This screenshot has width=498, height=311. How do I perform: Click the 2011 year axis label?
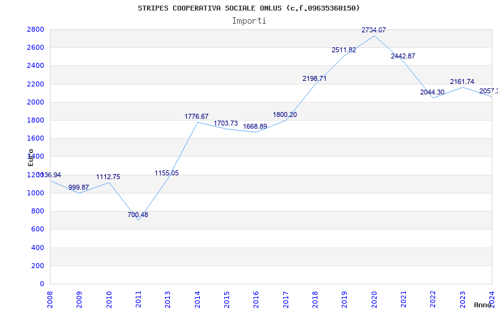138,300
